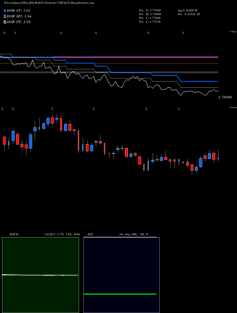Click the green ADX line
237x313 pixels.
click(120, 294)
